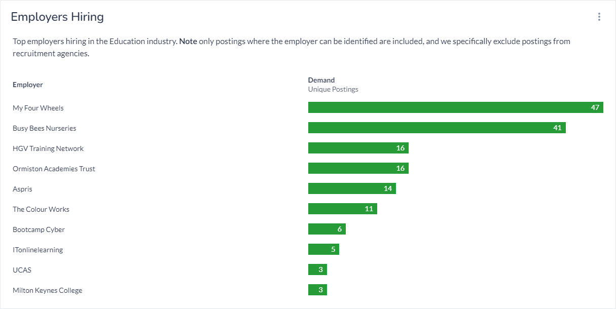The width and height of the screenshot is (616, 309).
Task: Click the Employers Hiring title
Action: (x=57, y=17)
